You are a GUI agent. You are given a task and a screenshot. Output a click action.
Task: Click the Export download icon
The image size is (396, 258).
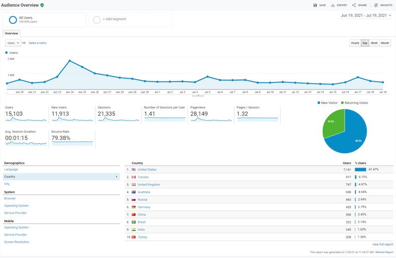point(333,5)
